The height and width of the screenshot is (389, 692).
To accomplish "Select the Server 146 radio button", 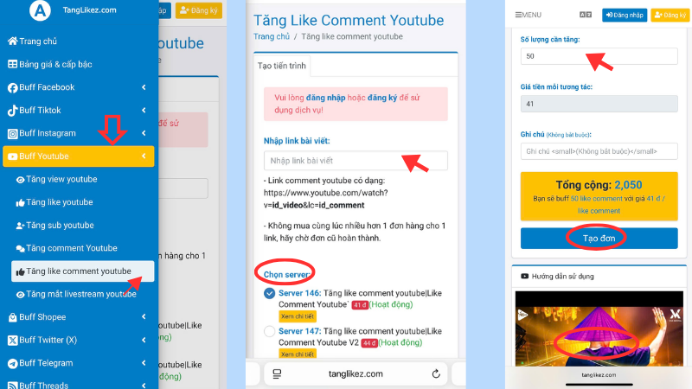I will (269, 293).
